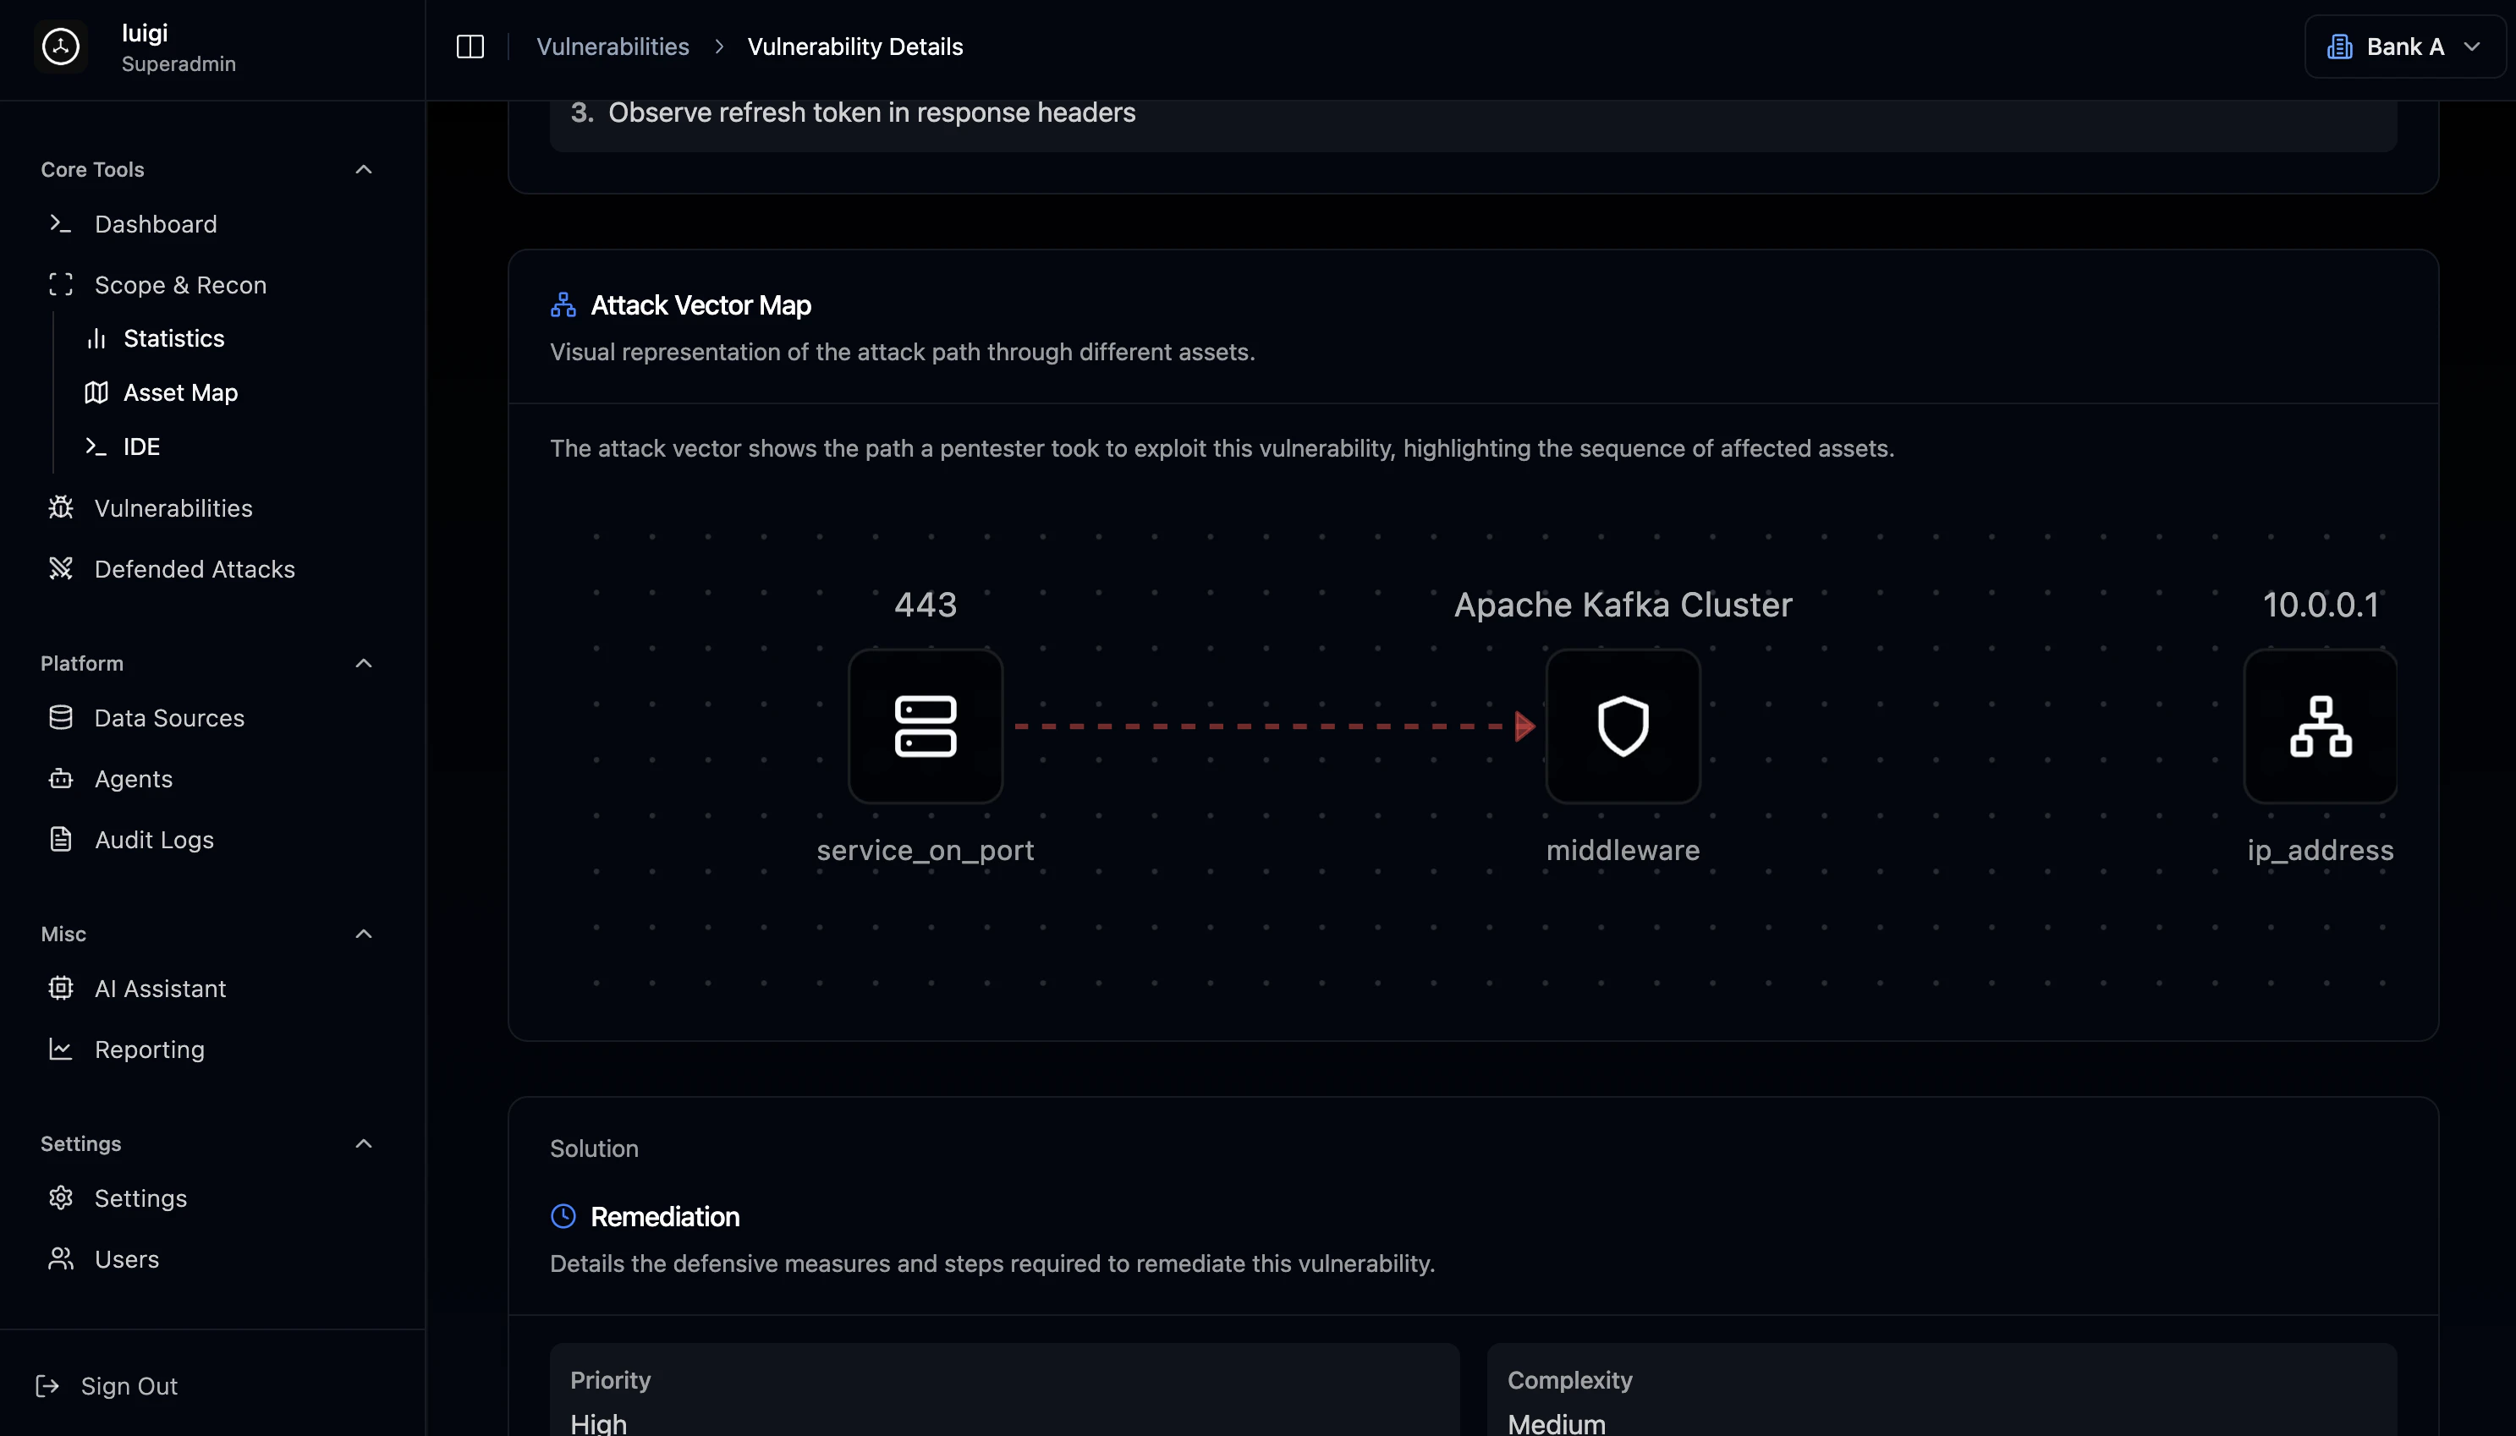Screen dimensions: 2516x1436
Task: Open Defended Attacks
Action: [x=195, y=569]
